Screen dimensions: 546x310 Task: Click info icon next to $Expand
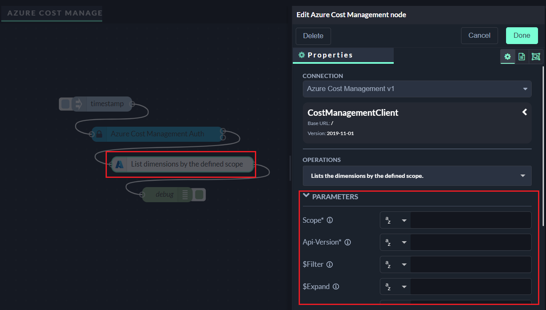[x=336, y=287]
